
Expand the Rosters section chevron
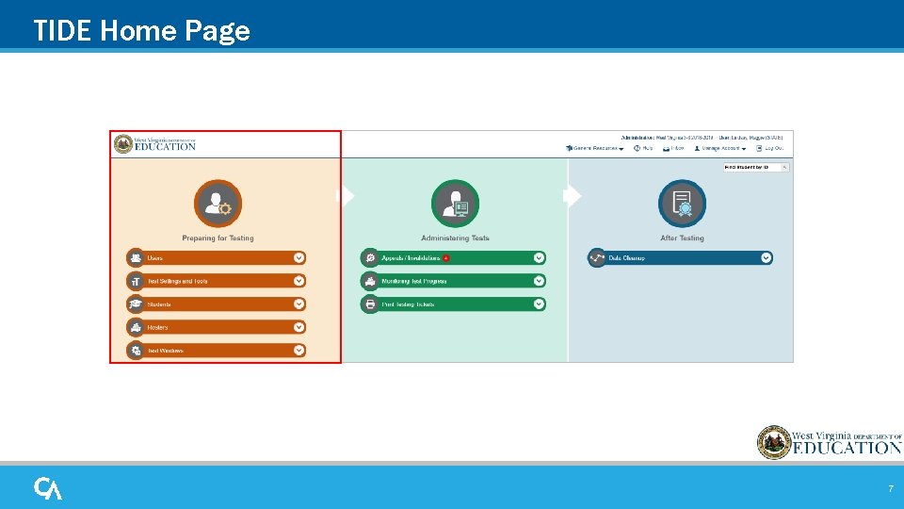[299, 327]
